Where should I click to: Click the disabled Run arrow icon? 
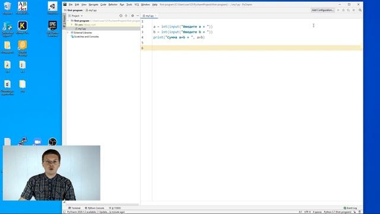coord(338,10)
